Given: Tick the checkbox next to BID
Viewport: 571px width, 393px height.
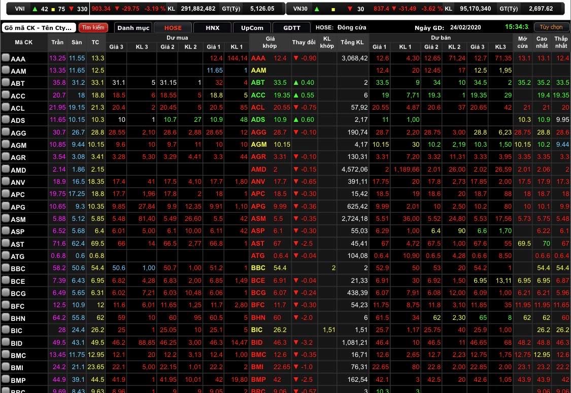Looking at the screenshot, I should pos(6,342).
